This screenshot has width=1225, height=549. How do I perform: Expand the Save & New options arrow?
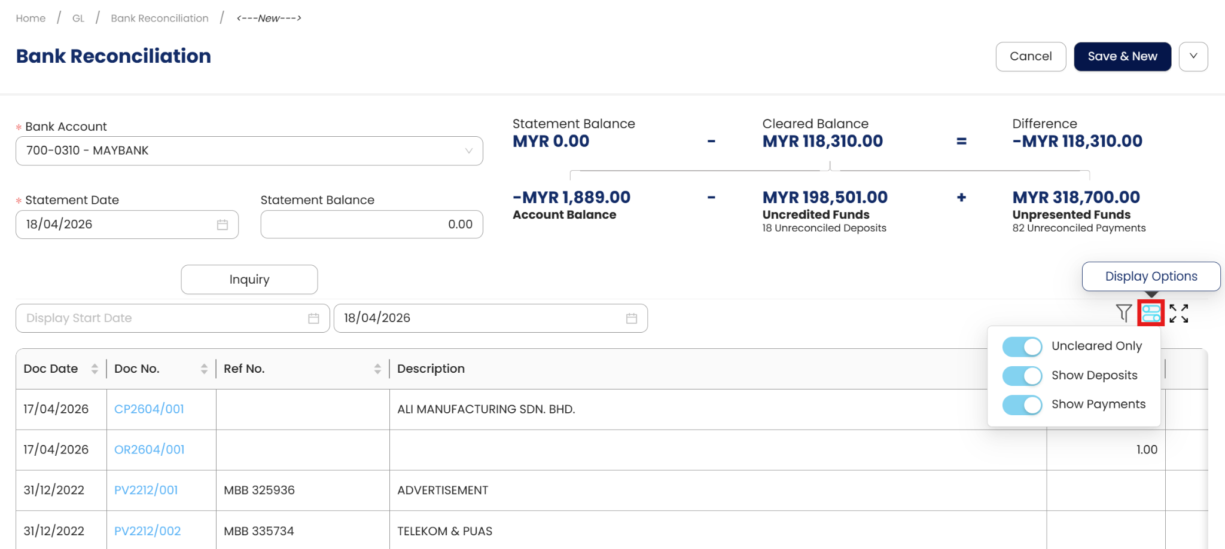[1193, 57]
